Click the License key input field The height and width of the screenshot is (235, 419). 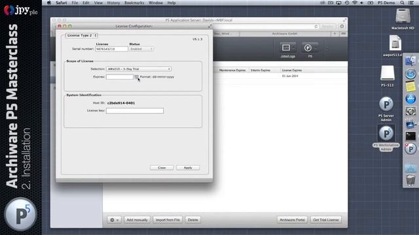coord(135,110)
